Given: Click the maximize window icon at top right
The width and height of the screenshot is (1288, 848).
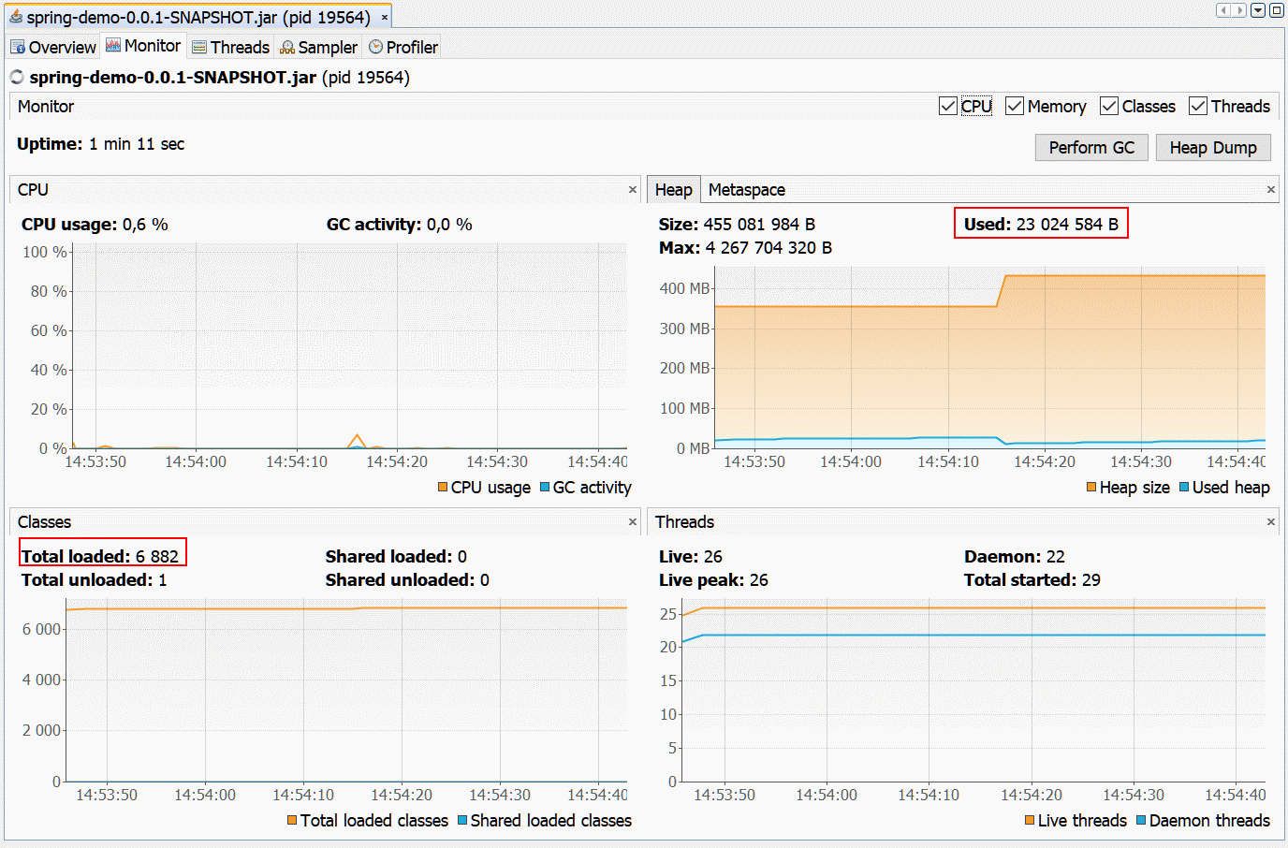Looking at the screenshot, I should tap(1276, 10).
